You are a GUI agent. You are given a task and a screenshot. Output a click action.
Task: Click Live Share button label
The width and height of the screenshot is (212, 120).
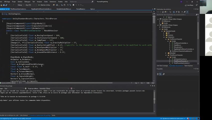tap(190, 5)
